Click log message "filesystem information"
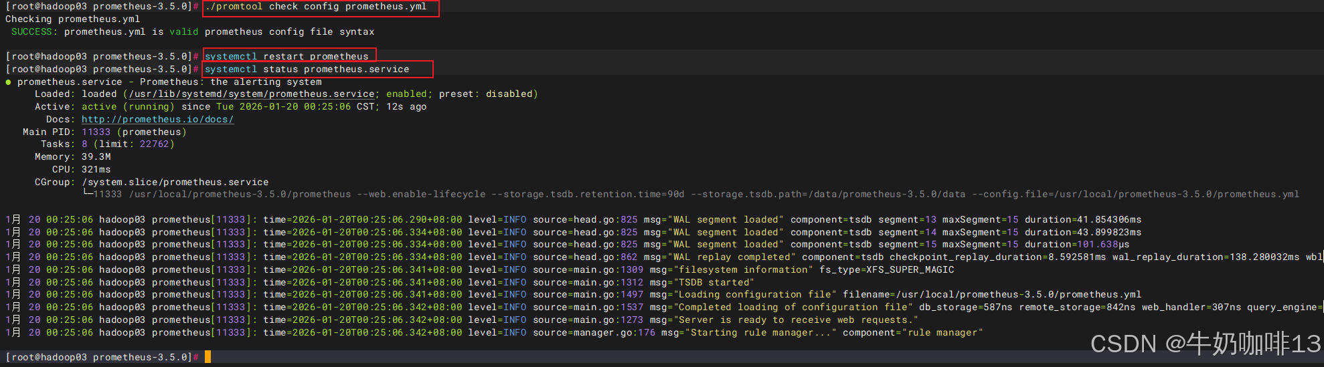The height and width of the screenshot is (367, 1324). (x=743, y=269)
